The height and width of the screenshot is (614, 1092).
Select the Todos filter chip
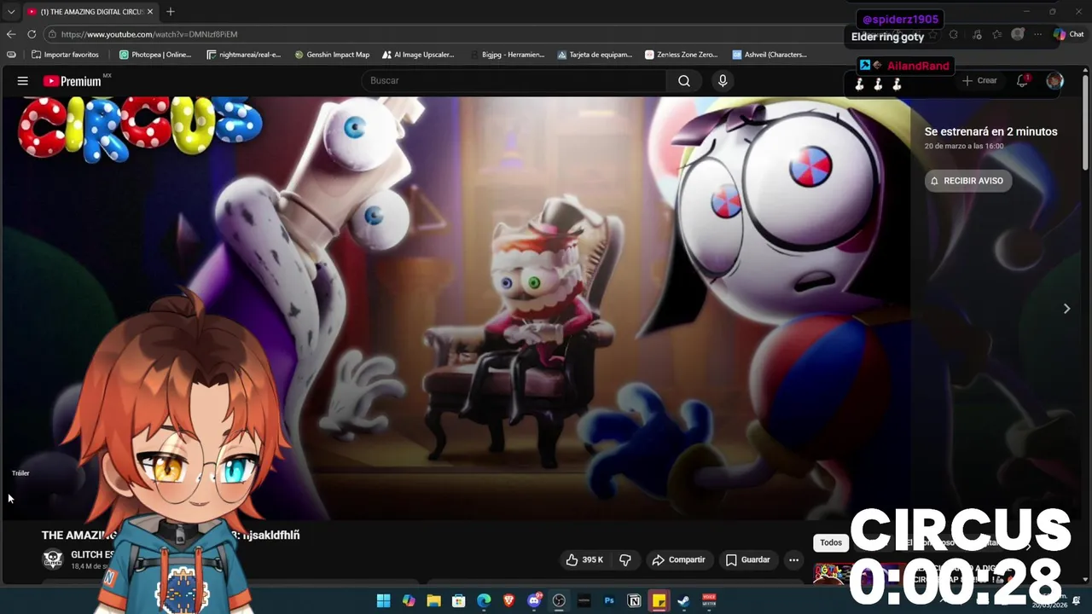click(831, 543)
